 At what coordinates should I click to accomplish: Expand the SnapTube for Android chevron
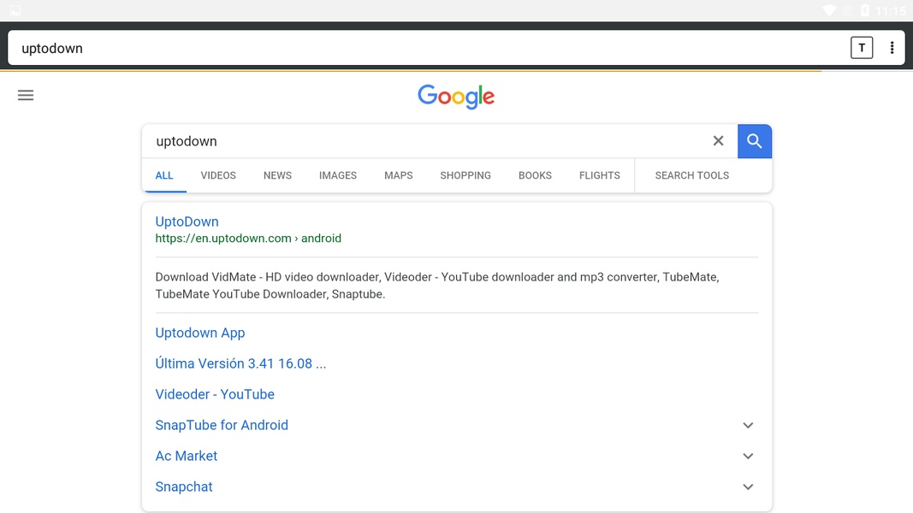pos(748,425)
